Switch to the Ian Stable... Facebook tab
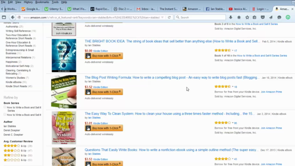 (215, 9)
